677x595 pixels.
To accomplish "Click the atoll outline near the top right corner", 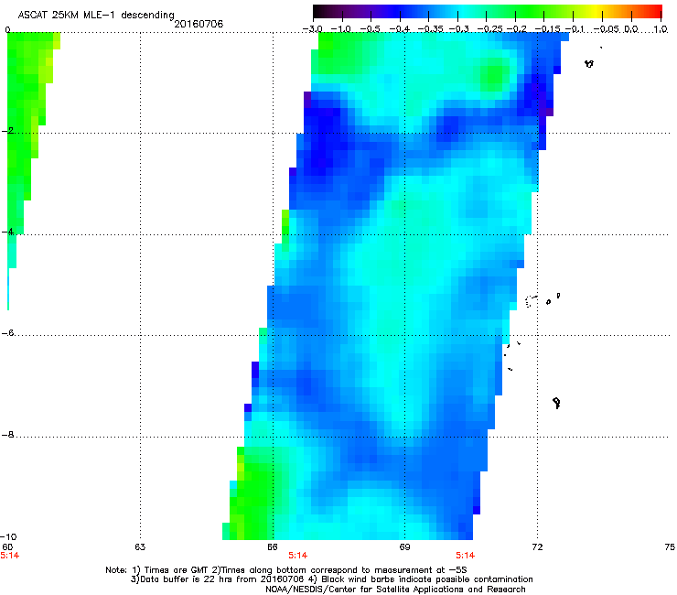I will tap(589, 63).
